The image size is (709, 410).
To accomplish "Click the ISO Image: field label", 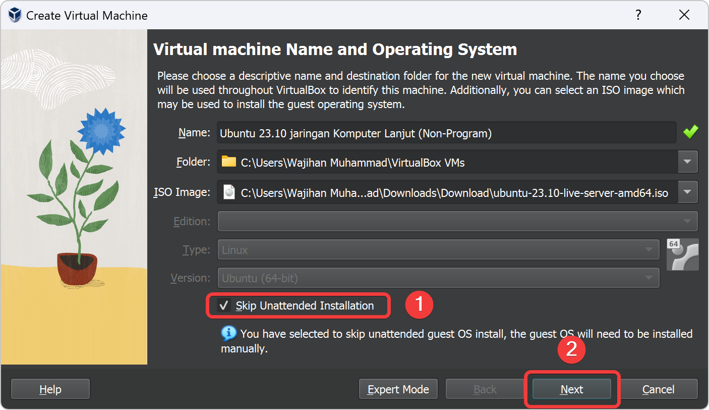I will tap(182, 192).
